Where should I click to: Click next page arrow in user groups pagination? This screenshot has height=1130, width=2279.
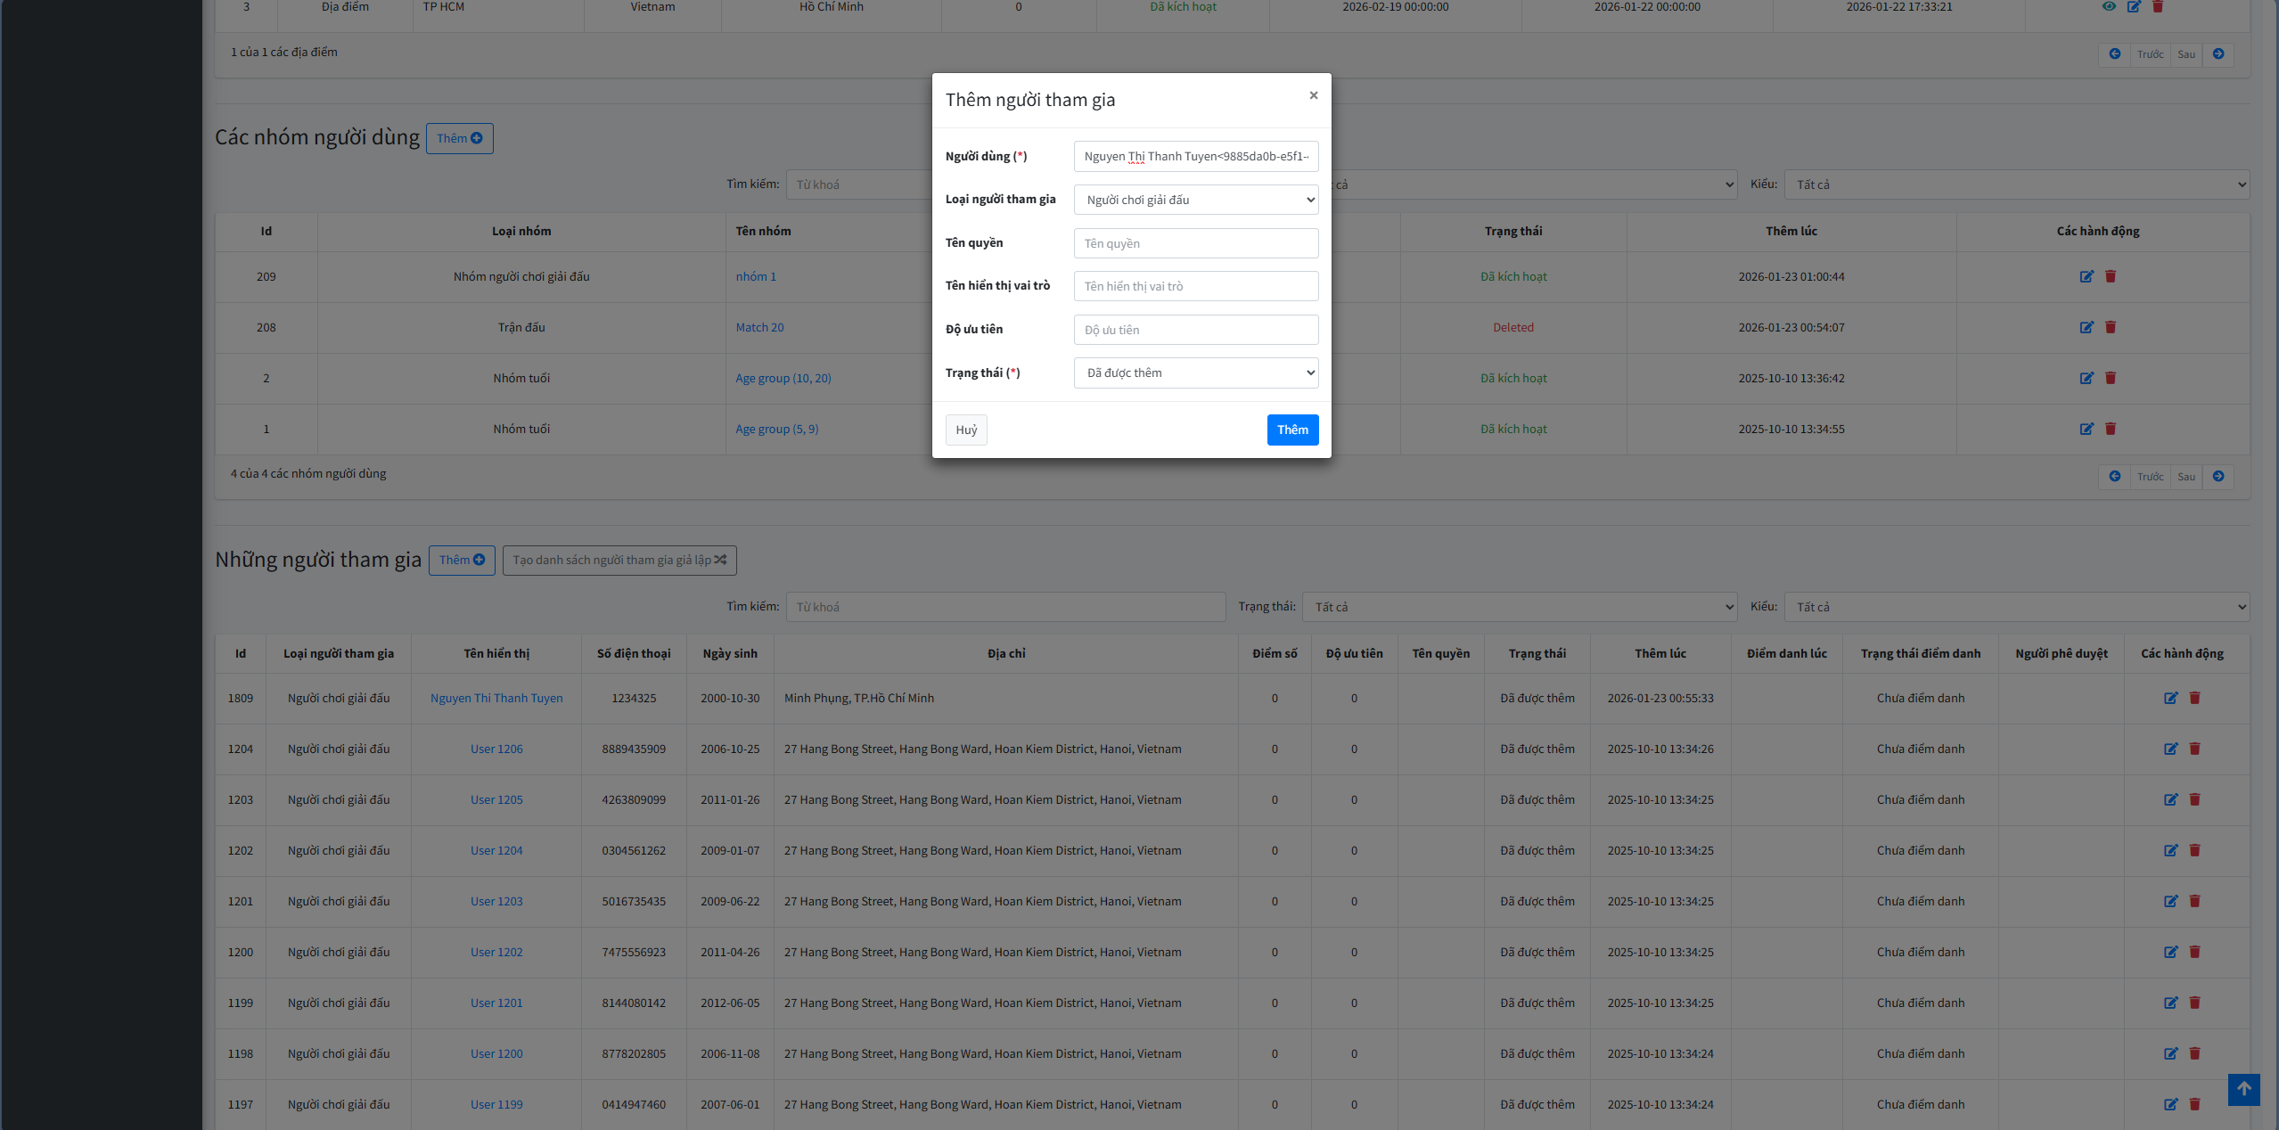pos(2218,477)
